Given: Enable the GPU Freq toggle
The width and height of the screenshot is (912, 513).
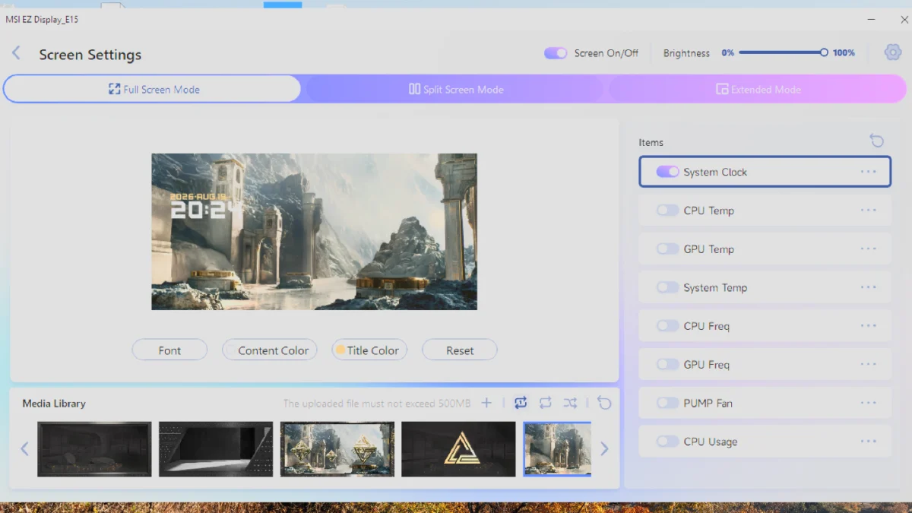Looking at the screenshot, I should click(667, 364).
